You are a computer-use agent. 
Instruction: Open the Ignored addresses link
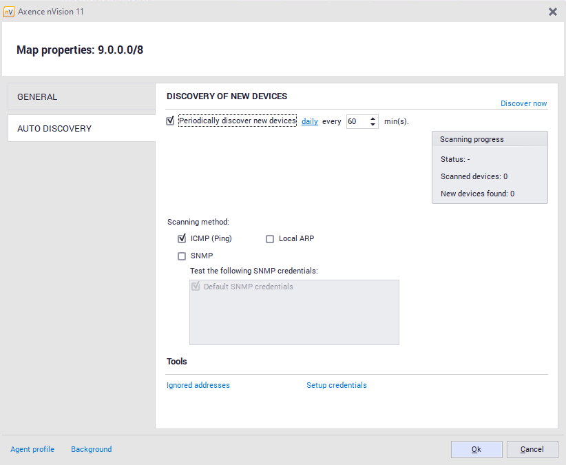198,385
